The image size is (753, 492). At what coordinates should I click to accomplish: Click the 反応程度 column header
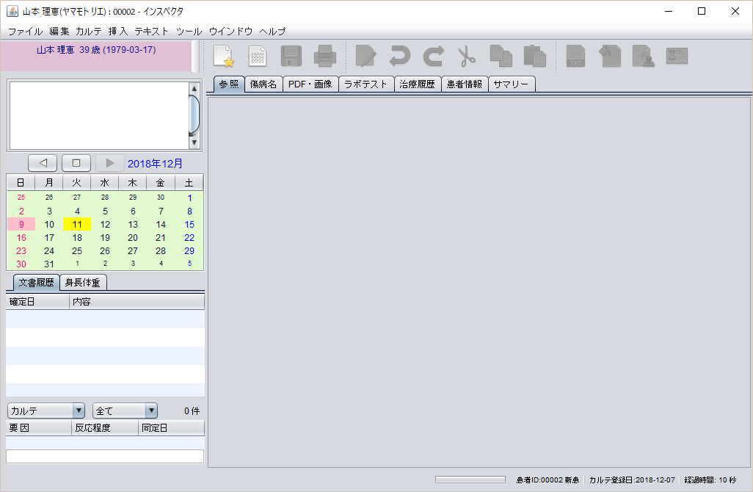[x=105, y=427]
